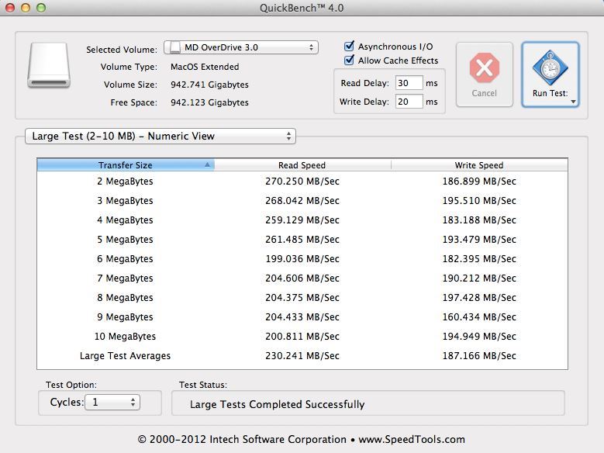Select the Large Test Averages row
The image size is (604, 453).
(302, 356)
